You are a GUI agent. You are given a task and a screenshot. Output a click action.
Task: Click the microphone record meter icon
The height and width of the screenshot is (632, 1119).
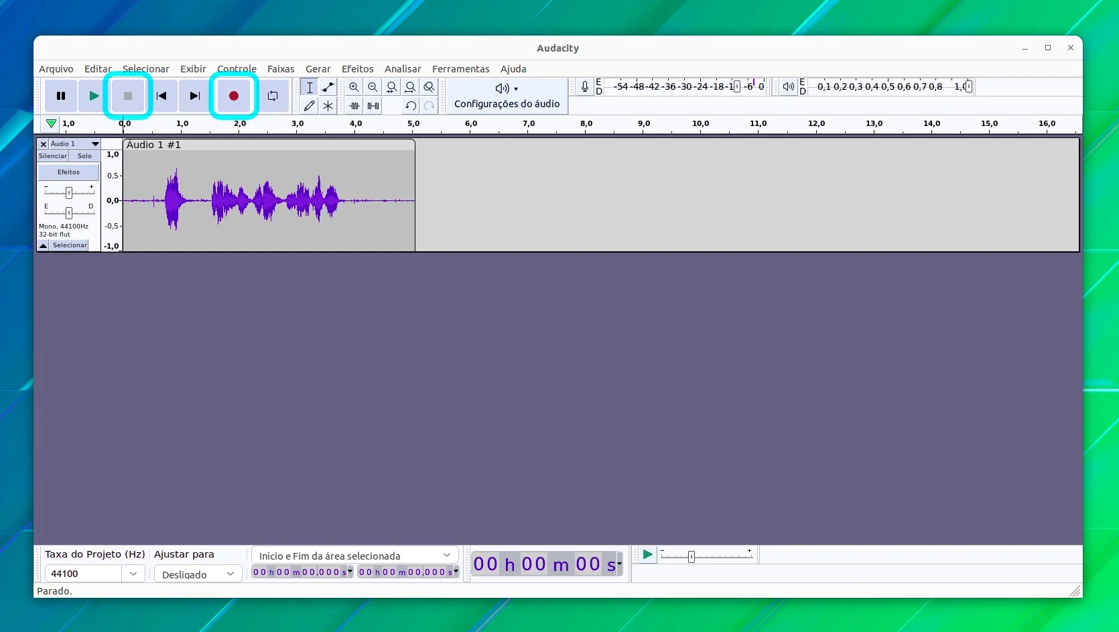pos(585,86)
